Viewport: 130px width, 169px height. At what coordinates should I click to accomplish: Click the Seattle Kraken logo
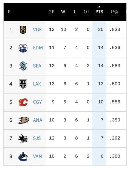tap(23, 66)
